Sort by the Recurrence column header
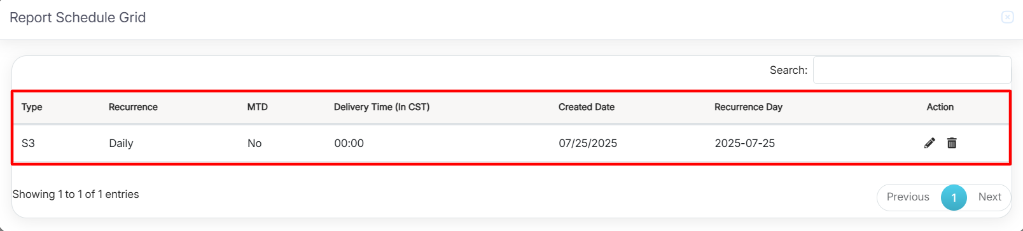 point(133,107)
